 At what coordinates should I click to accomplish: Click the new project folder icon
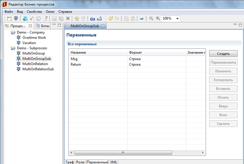10,19
